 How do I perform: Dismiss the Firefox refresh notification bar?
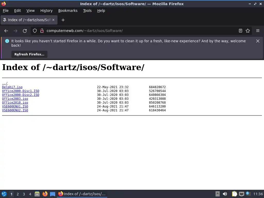point(258,41)
